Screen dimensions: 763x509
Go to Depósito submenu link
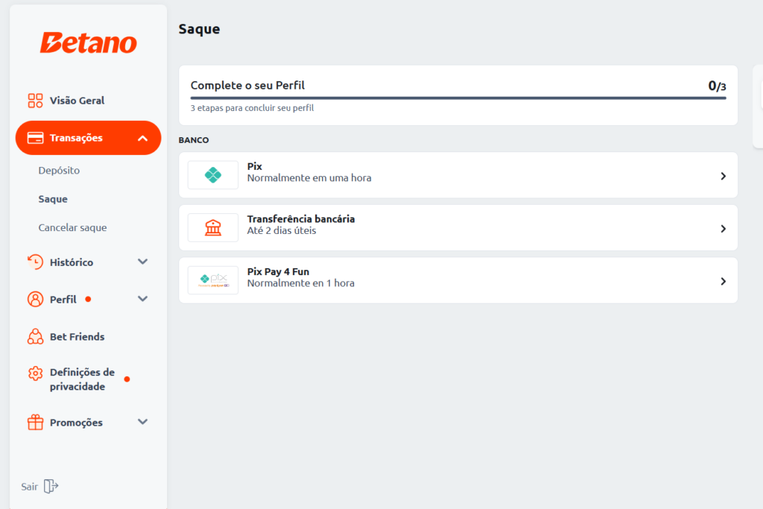59,171
